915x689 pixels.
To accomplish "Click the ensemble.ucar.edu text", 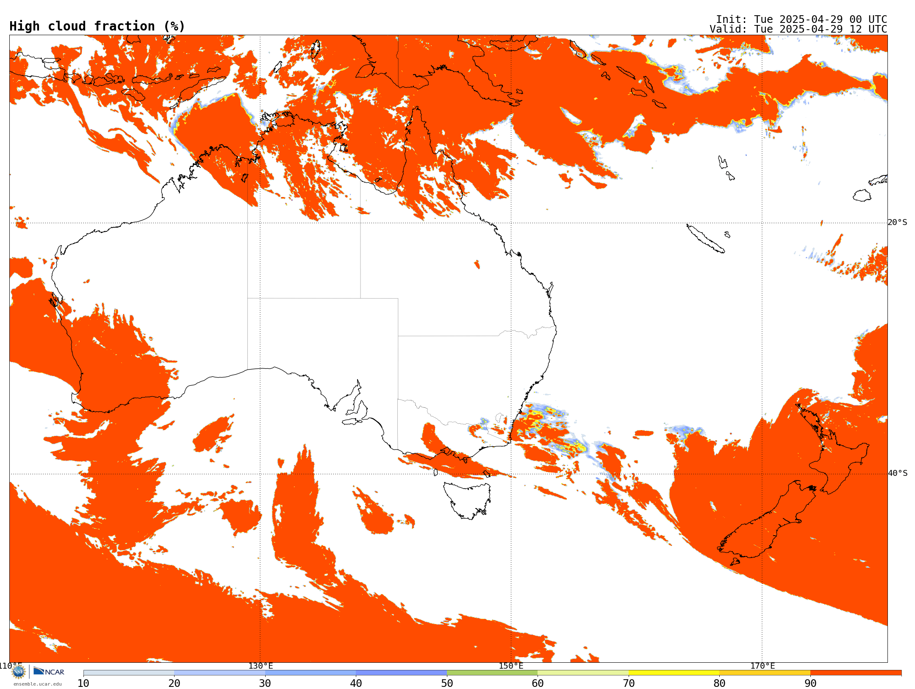I will [x=38, y=684].
